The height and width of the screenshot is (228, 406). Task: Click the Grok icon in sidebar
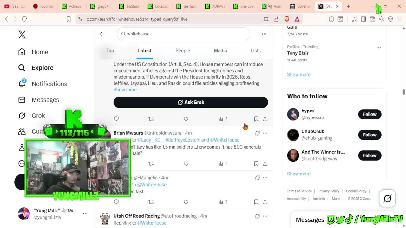pos(22,116)
